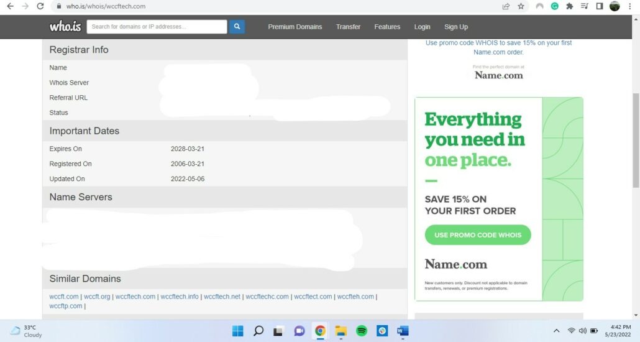Image resolution: width=640 pixels, height=342 pixels.
Task: Open similar domain wccftechc.com
Action: click(x=267, y=297)
